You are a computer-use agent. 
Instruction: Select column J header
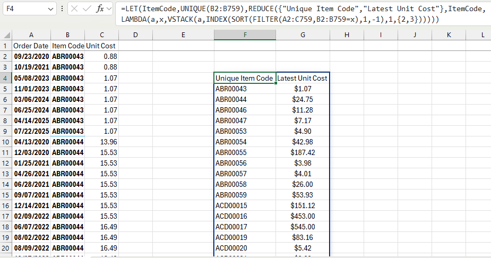pos(415,35)
